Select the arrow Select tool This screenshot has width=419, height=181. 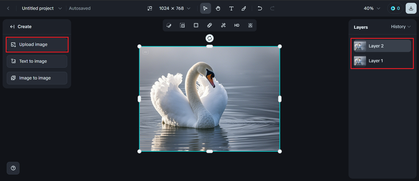[x=205, y=8]
